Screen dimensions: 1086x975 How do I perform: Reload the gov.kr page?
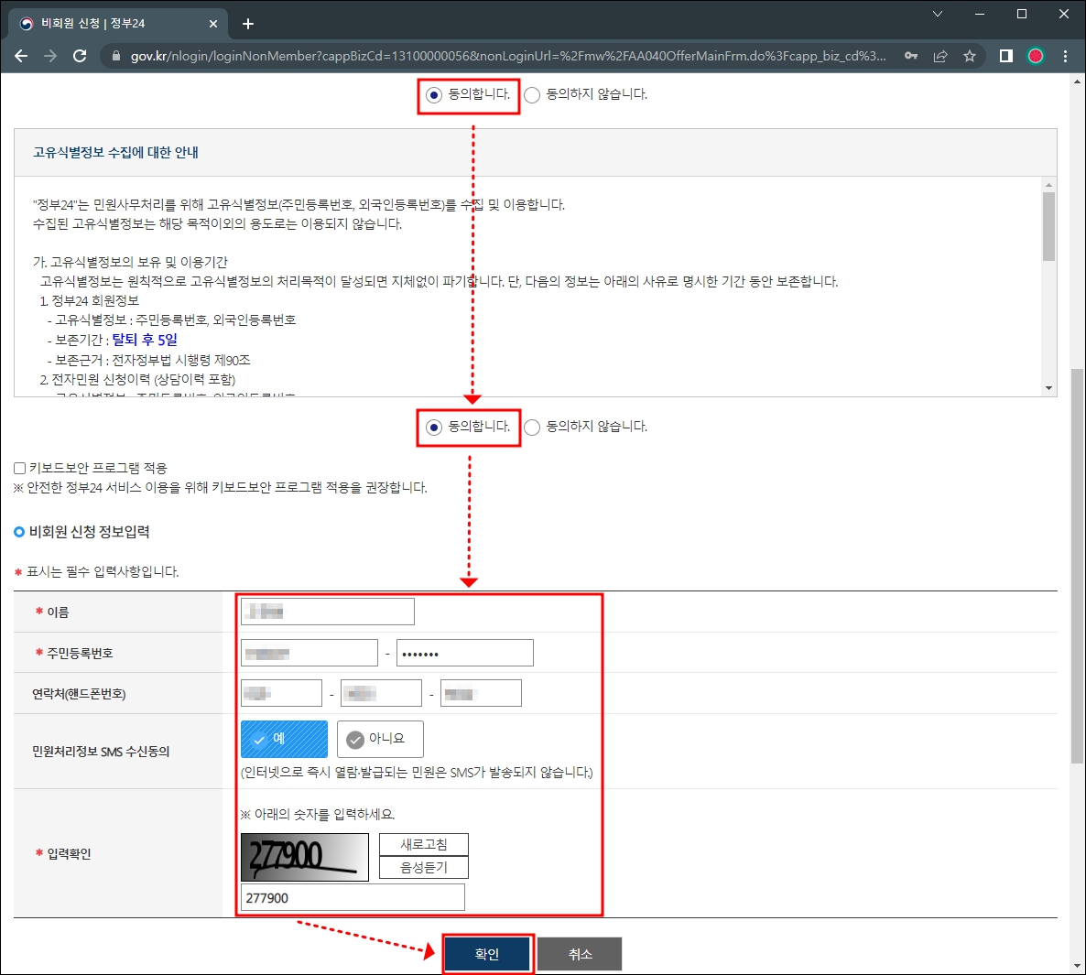coord(81,55)
